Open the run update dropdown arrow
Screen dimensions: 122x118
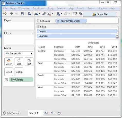(x=69, y=13)
